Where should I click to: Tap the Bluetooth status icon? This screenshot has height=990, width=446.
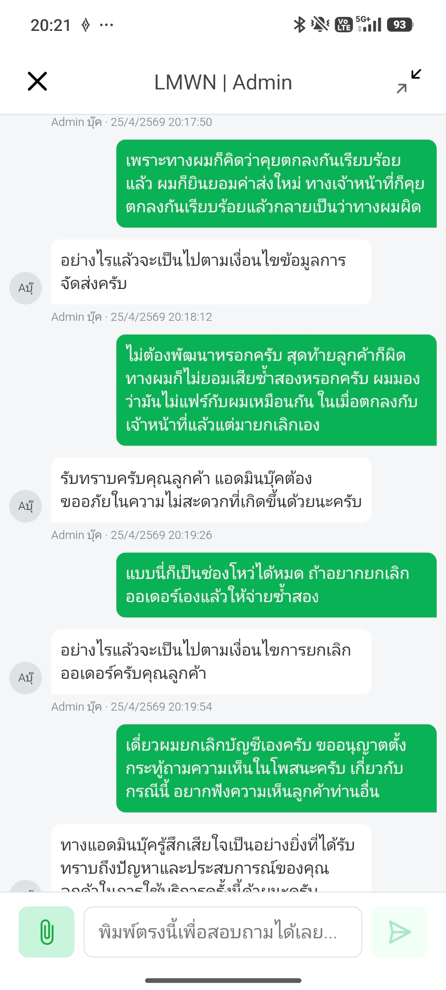299,25
